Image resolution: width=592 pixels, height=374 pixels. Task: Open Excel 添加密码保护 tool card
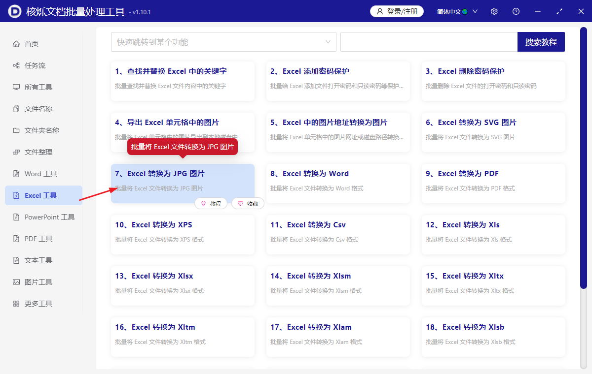coord(338,81)
